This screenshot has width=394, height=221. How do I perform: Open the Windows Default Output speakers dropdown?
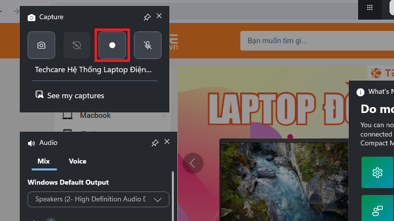98,199
